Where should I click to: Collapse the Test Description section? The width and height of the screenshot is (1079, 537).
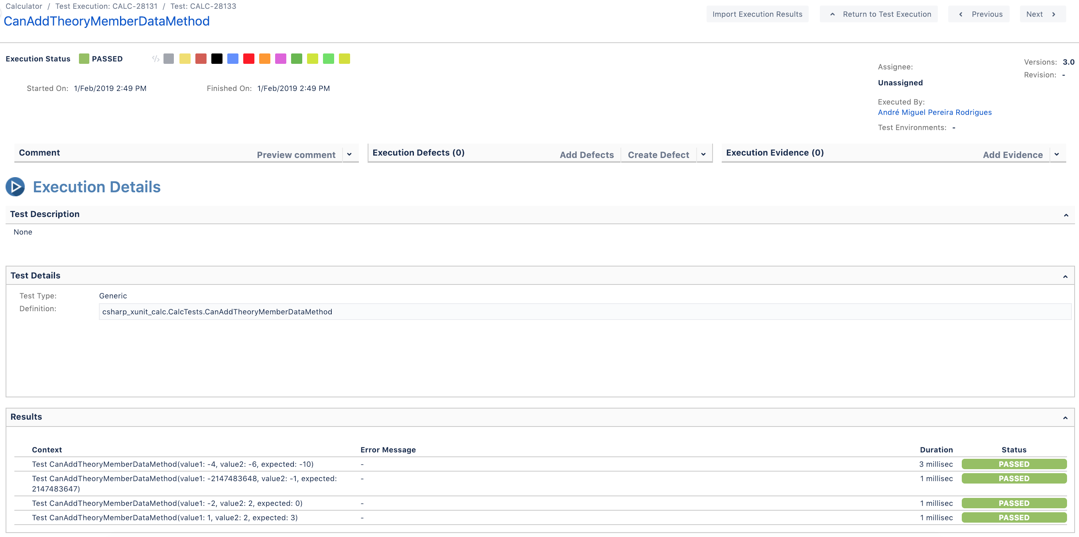(x=1066, y=215)
